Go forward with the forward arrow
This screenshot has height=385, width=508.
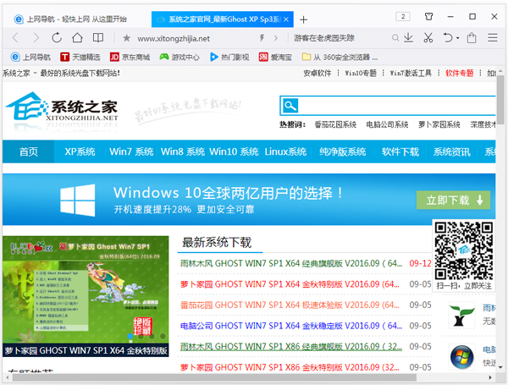click(x=36, y=38)
